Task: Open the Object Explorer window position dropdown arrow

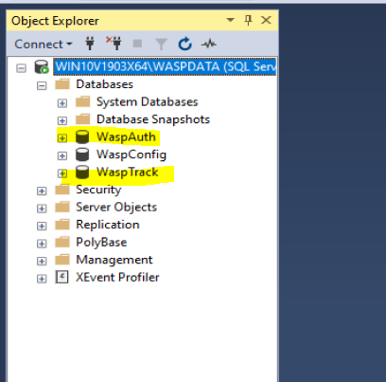Action: point(230,20)
